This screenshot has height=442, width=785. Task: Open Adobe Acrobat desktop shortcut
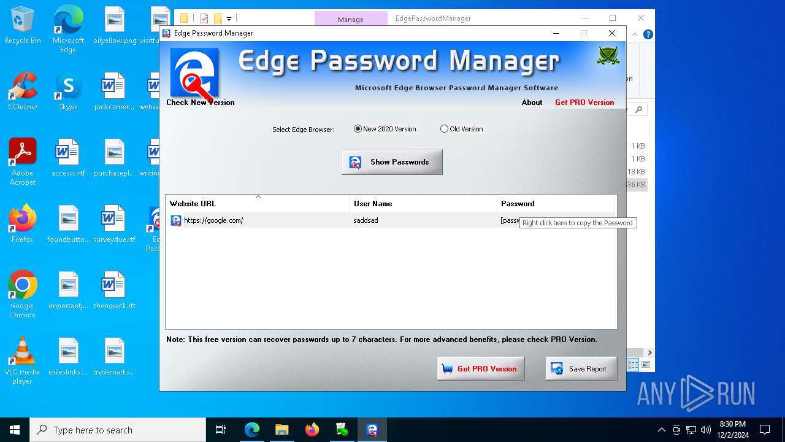coord(23,162)
